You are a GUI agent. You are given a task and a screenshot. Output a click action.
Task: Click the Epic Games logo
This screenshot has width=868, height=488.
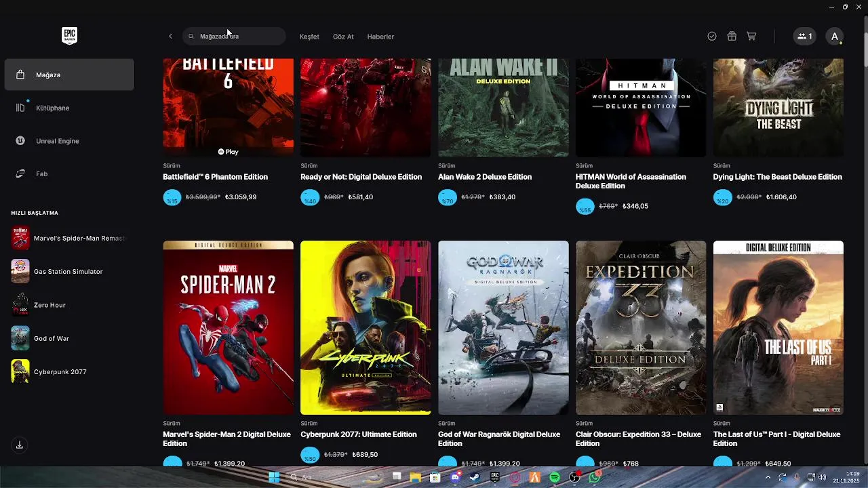tap(69, 36)
